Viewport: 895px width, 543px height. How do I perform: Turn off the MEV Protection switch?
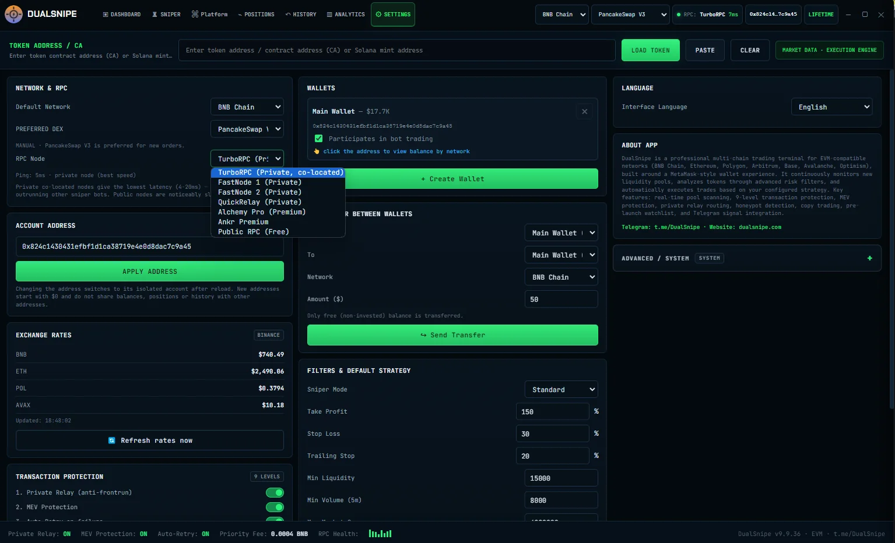(x=275, y=507)
